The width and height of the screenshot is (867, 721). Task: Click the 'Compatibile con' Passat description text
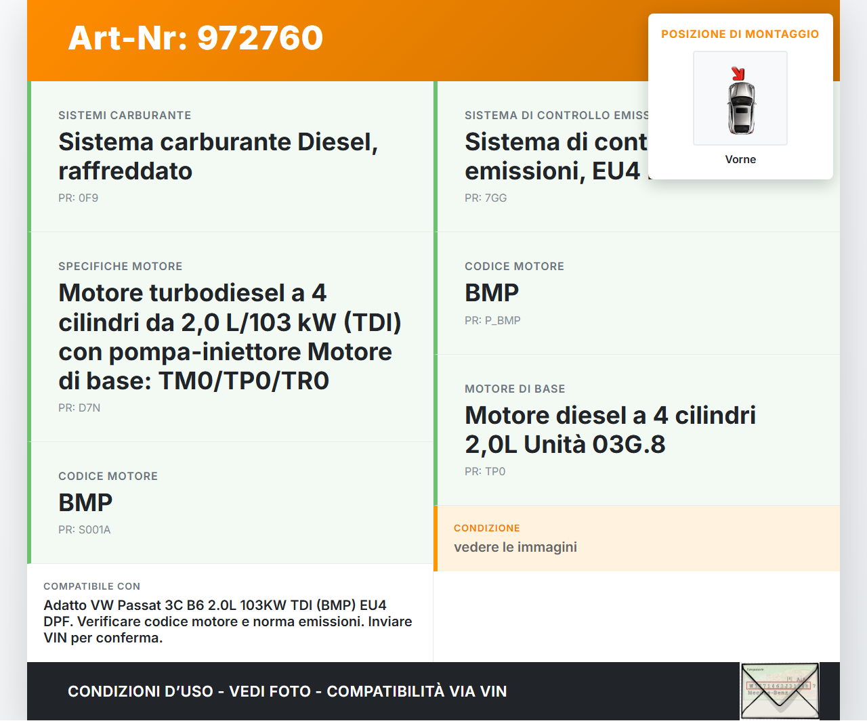tap(228, 621)
